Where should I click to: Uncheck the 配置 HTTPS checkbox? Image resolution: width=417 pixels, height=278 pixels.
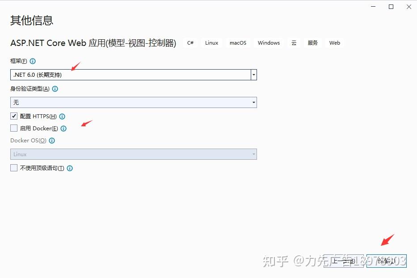(x=14, y=116)
